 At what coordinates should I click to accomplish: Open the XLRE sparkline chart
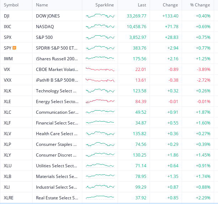tap(100, 197)
